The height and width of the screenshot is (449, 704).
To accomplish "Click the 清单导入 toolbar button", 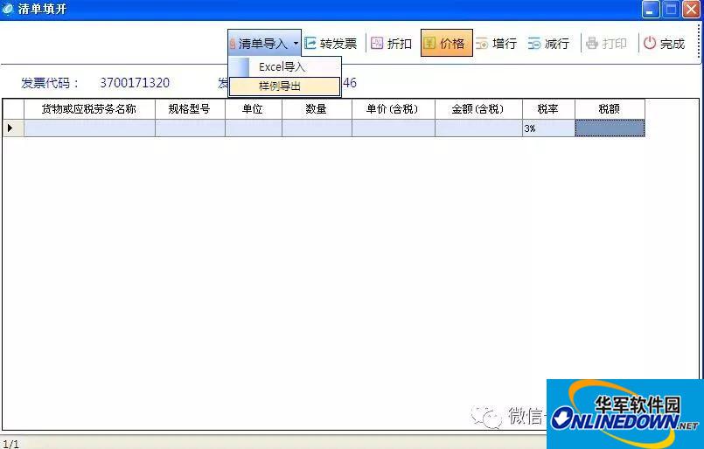I will tap(261, 44).
